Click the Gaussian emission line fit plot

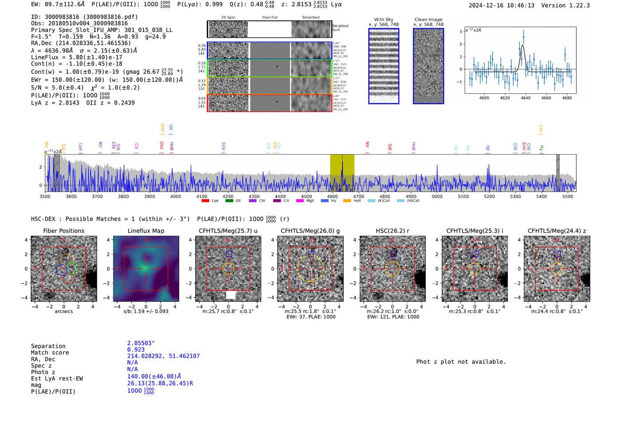pos(520,60)
